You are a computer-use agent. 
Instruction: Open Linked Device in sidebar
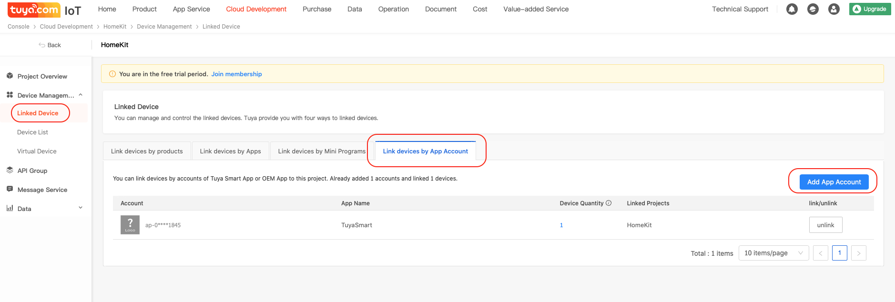click(38, 113)
